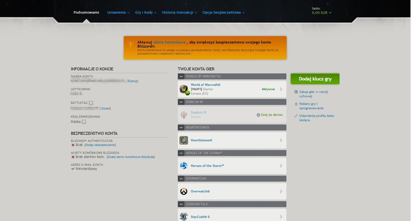Click the plus icon beside Graj za darmo

tap(258, 115)
